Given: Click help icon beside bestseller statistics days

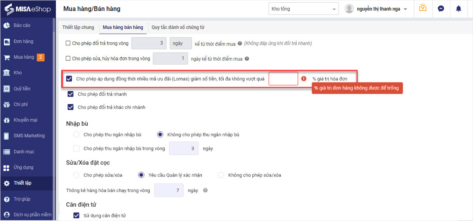Looking at the screenshot, I should [205, 190].
